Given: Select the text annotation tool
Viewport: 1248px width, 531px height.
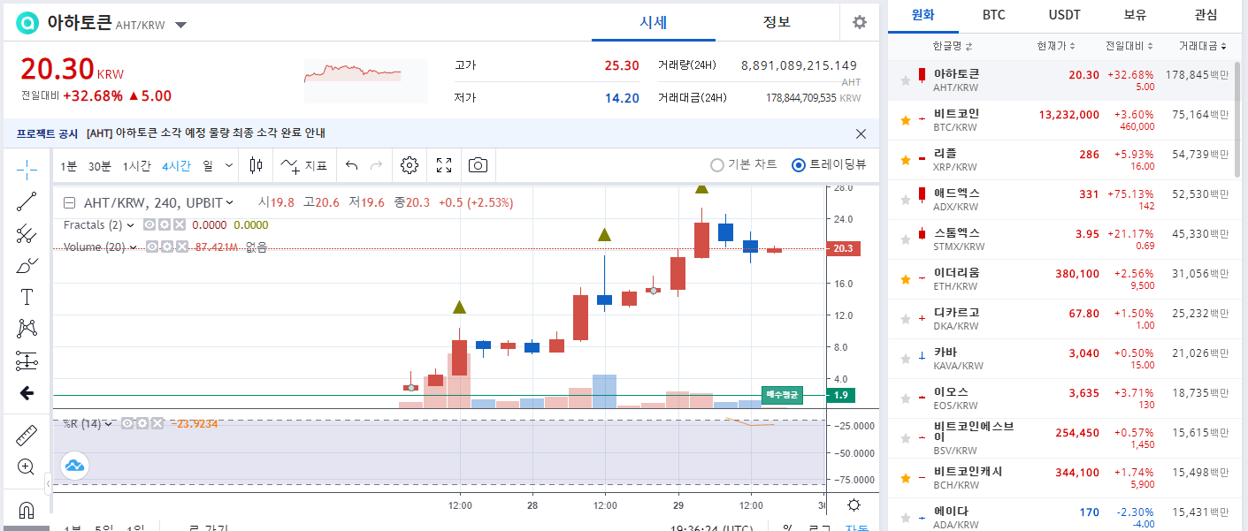Looking at the screenshot, I should [27, 297].
